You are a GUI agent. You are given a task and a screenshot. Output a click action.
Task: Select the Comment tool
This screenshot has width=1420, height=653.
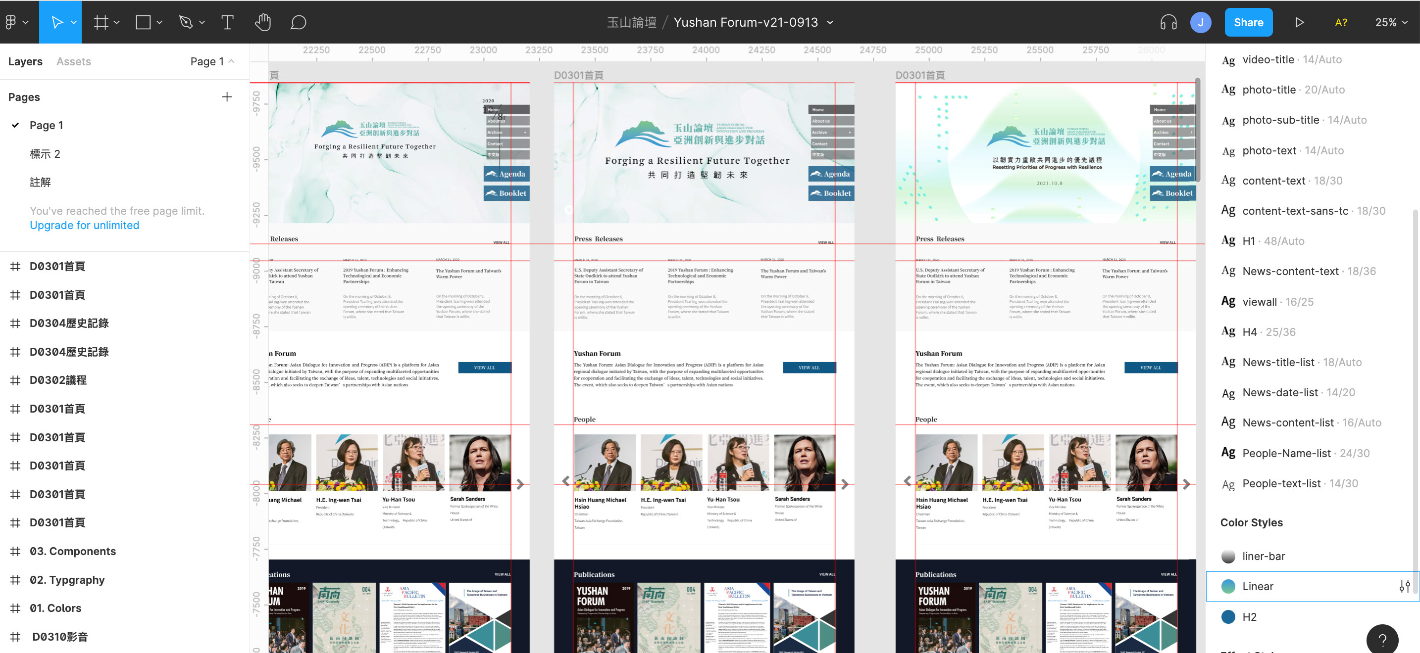[298, 22]
